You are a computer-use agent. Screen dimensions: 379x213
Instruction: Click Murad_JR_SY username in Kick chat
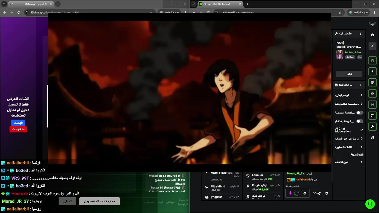296,173
